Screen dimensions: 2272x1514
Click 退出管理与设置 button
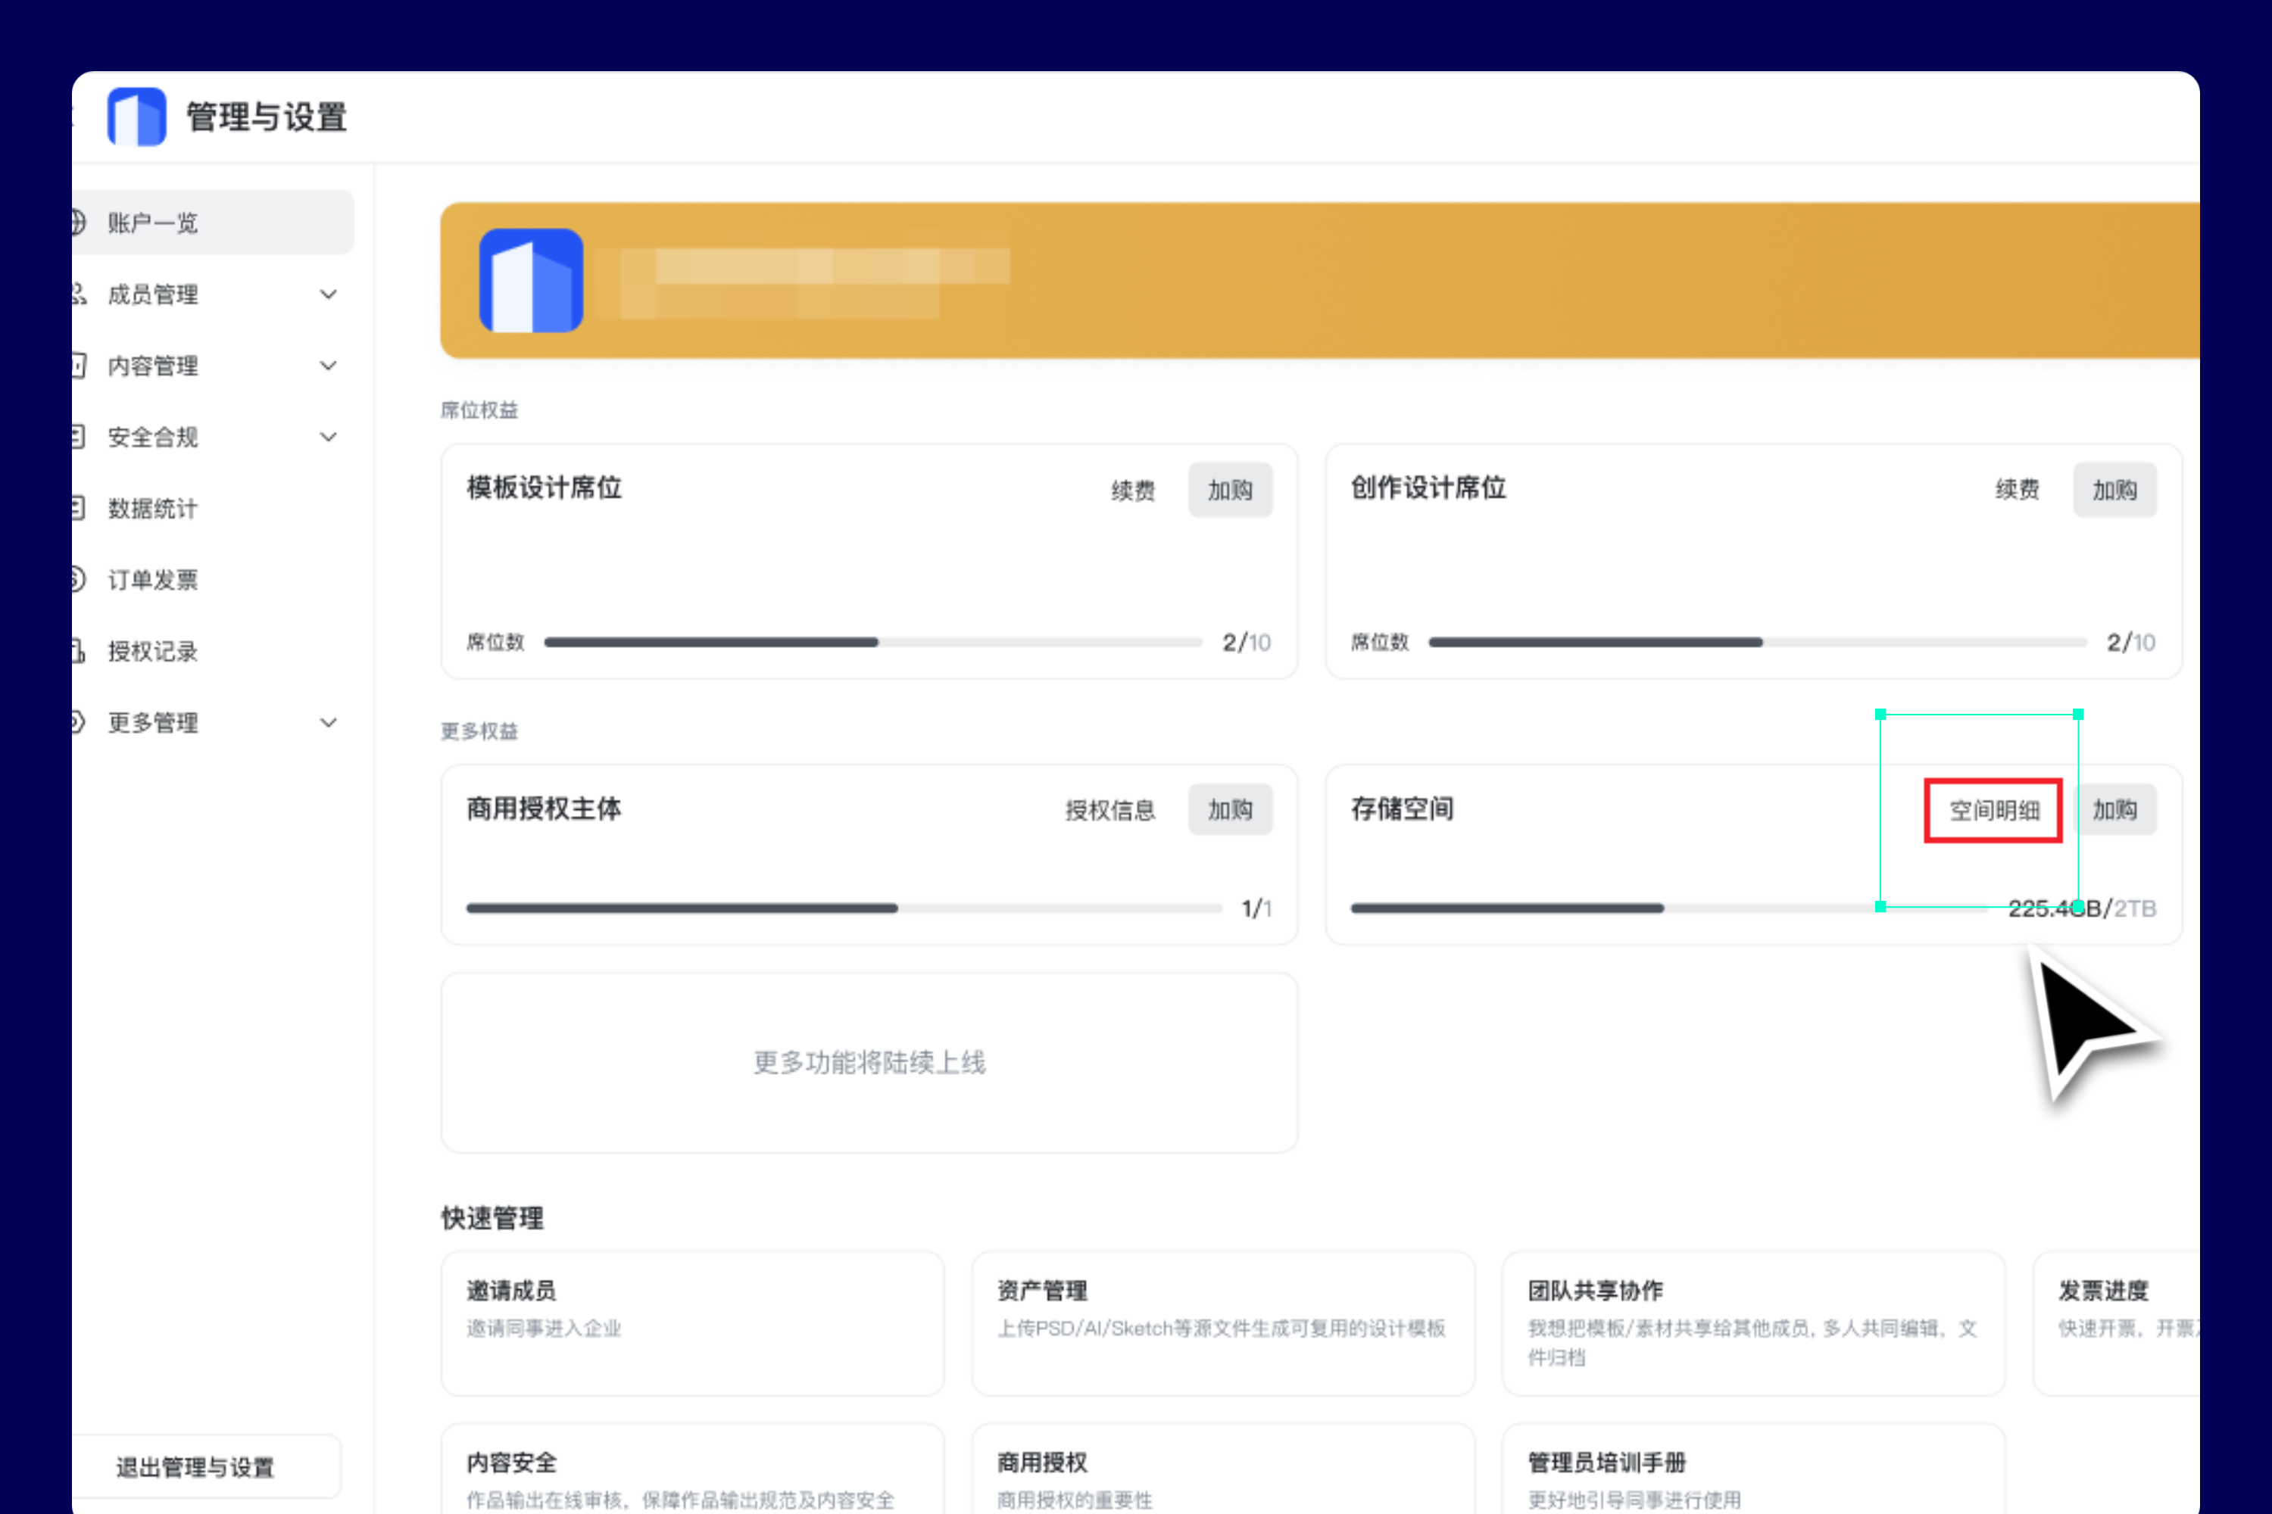point(207,1468)
